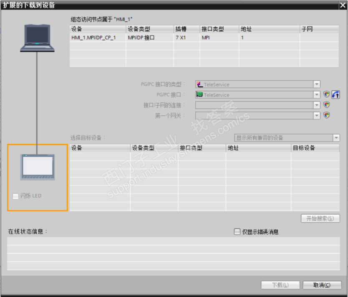Image resolution: width=348 pixels, height=297 pixels.
Task: Click the 设备 header in upper table
Action: click(98, 29)
